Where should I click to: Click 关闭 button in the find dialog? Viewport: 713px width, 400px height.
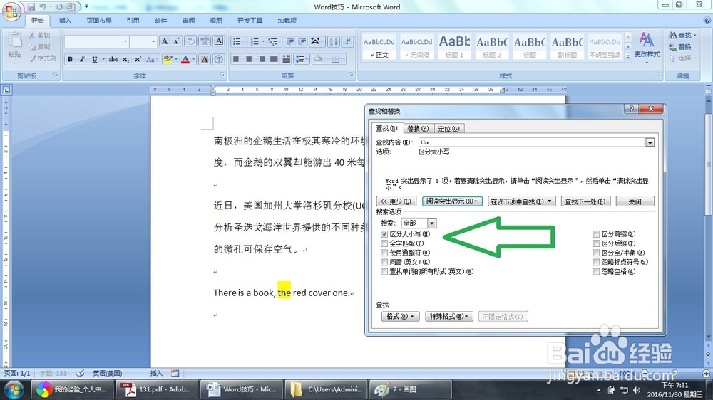635,201
